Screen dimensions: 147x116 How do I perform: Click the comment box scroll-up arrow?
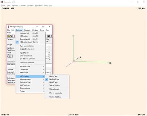click(51, 72)
